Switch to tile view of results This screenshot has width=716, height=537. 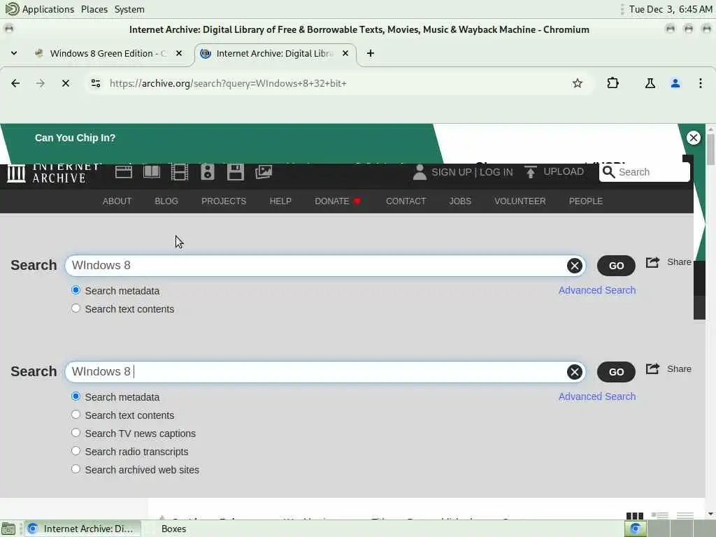(635, 516)
